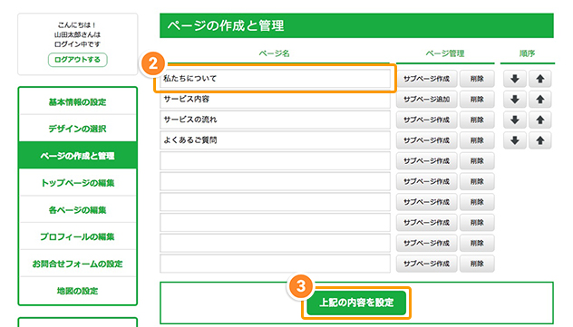573x327 pixels.
Task: Click 削除 in first empty row
Action: [x=477, y=161]
